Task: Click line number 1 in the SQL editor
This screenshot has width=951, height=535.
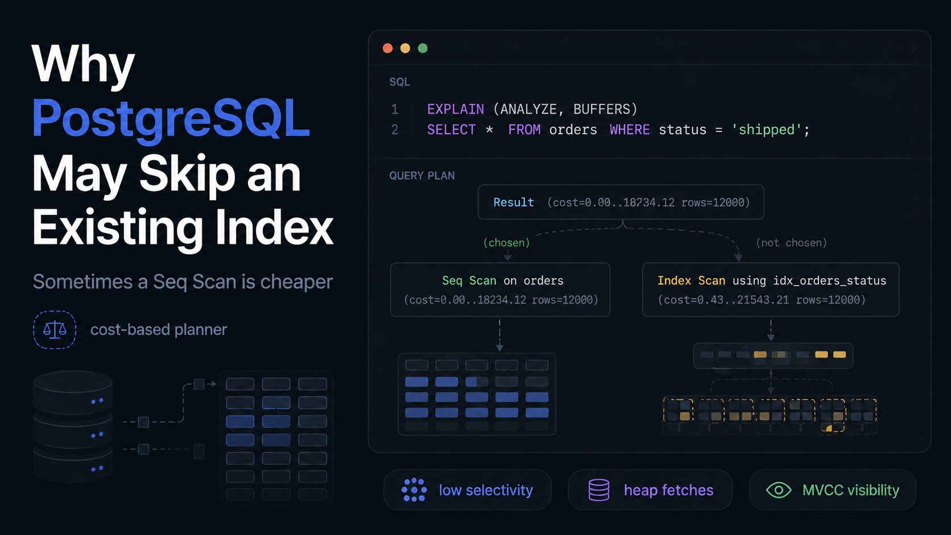Action: (x=395, y=109)
